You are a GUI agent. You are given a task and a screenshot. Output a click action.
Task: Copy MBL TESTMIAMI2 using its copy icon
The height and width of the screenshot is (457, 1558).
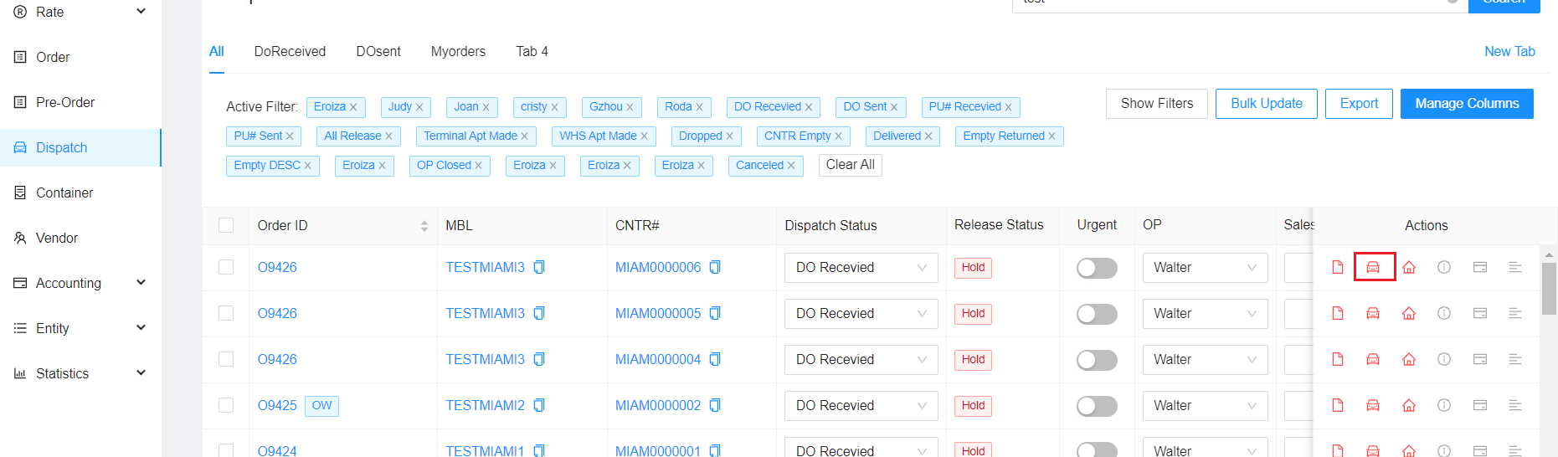[x=539, y=405]
